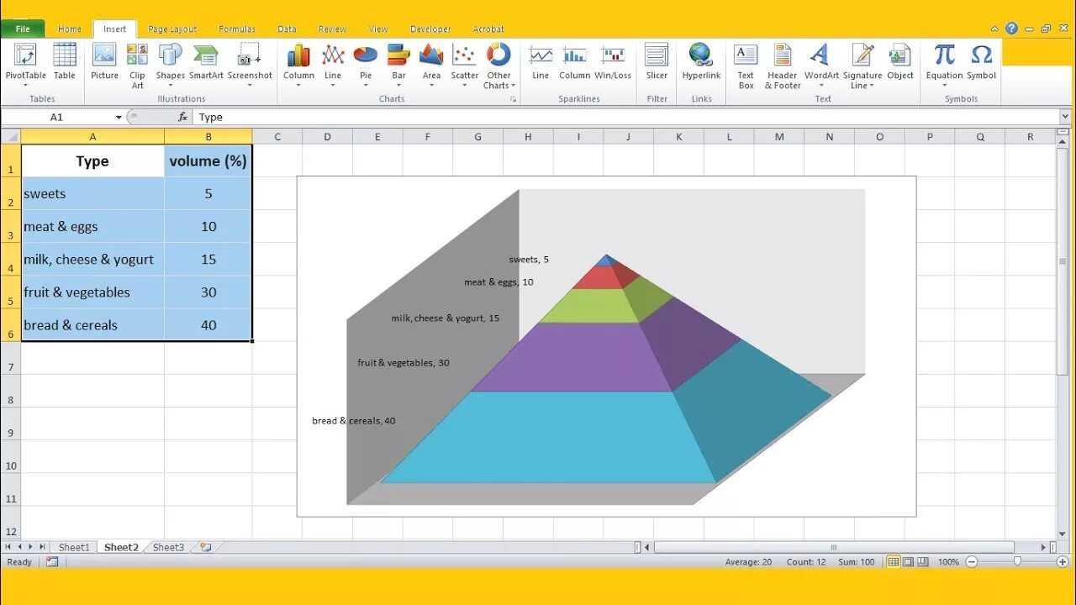Open the Scatter chart gallery
Image resolution: width=1076 pixels, height=605 pixels.
pyautogui.click(x=464, y=65)
